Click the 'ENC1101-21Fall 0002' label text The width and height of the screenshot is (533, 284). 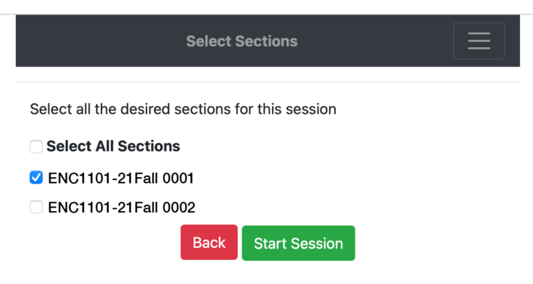point(121,207)
